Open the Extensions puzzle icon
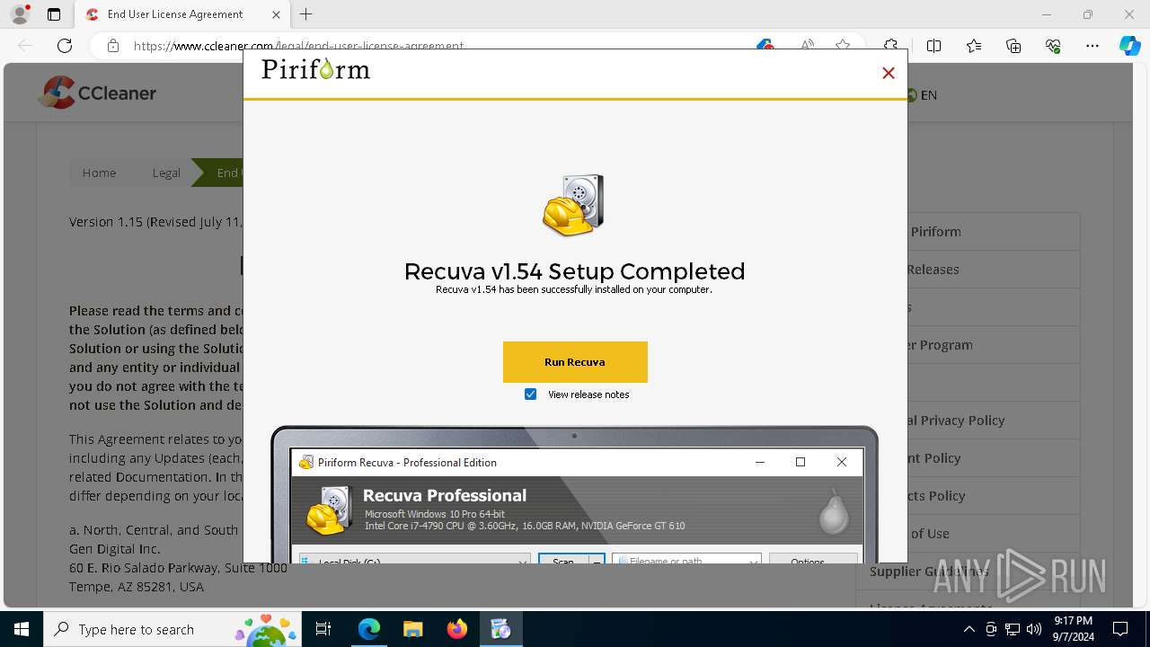 (x=890, y=46)
